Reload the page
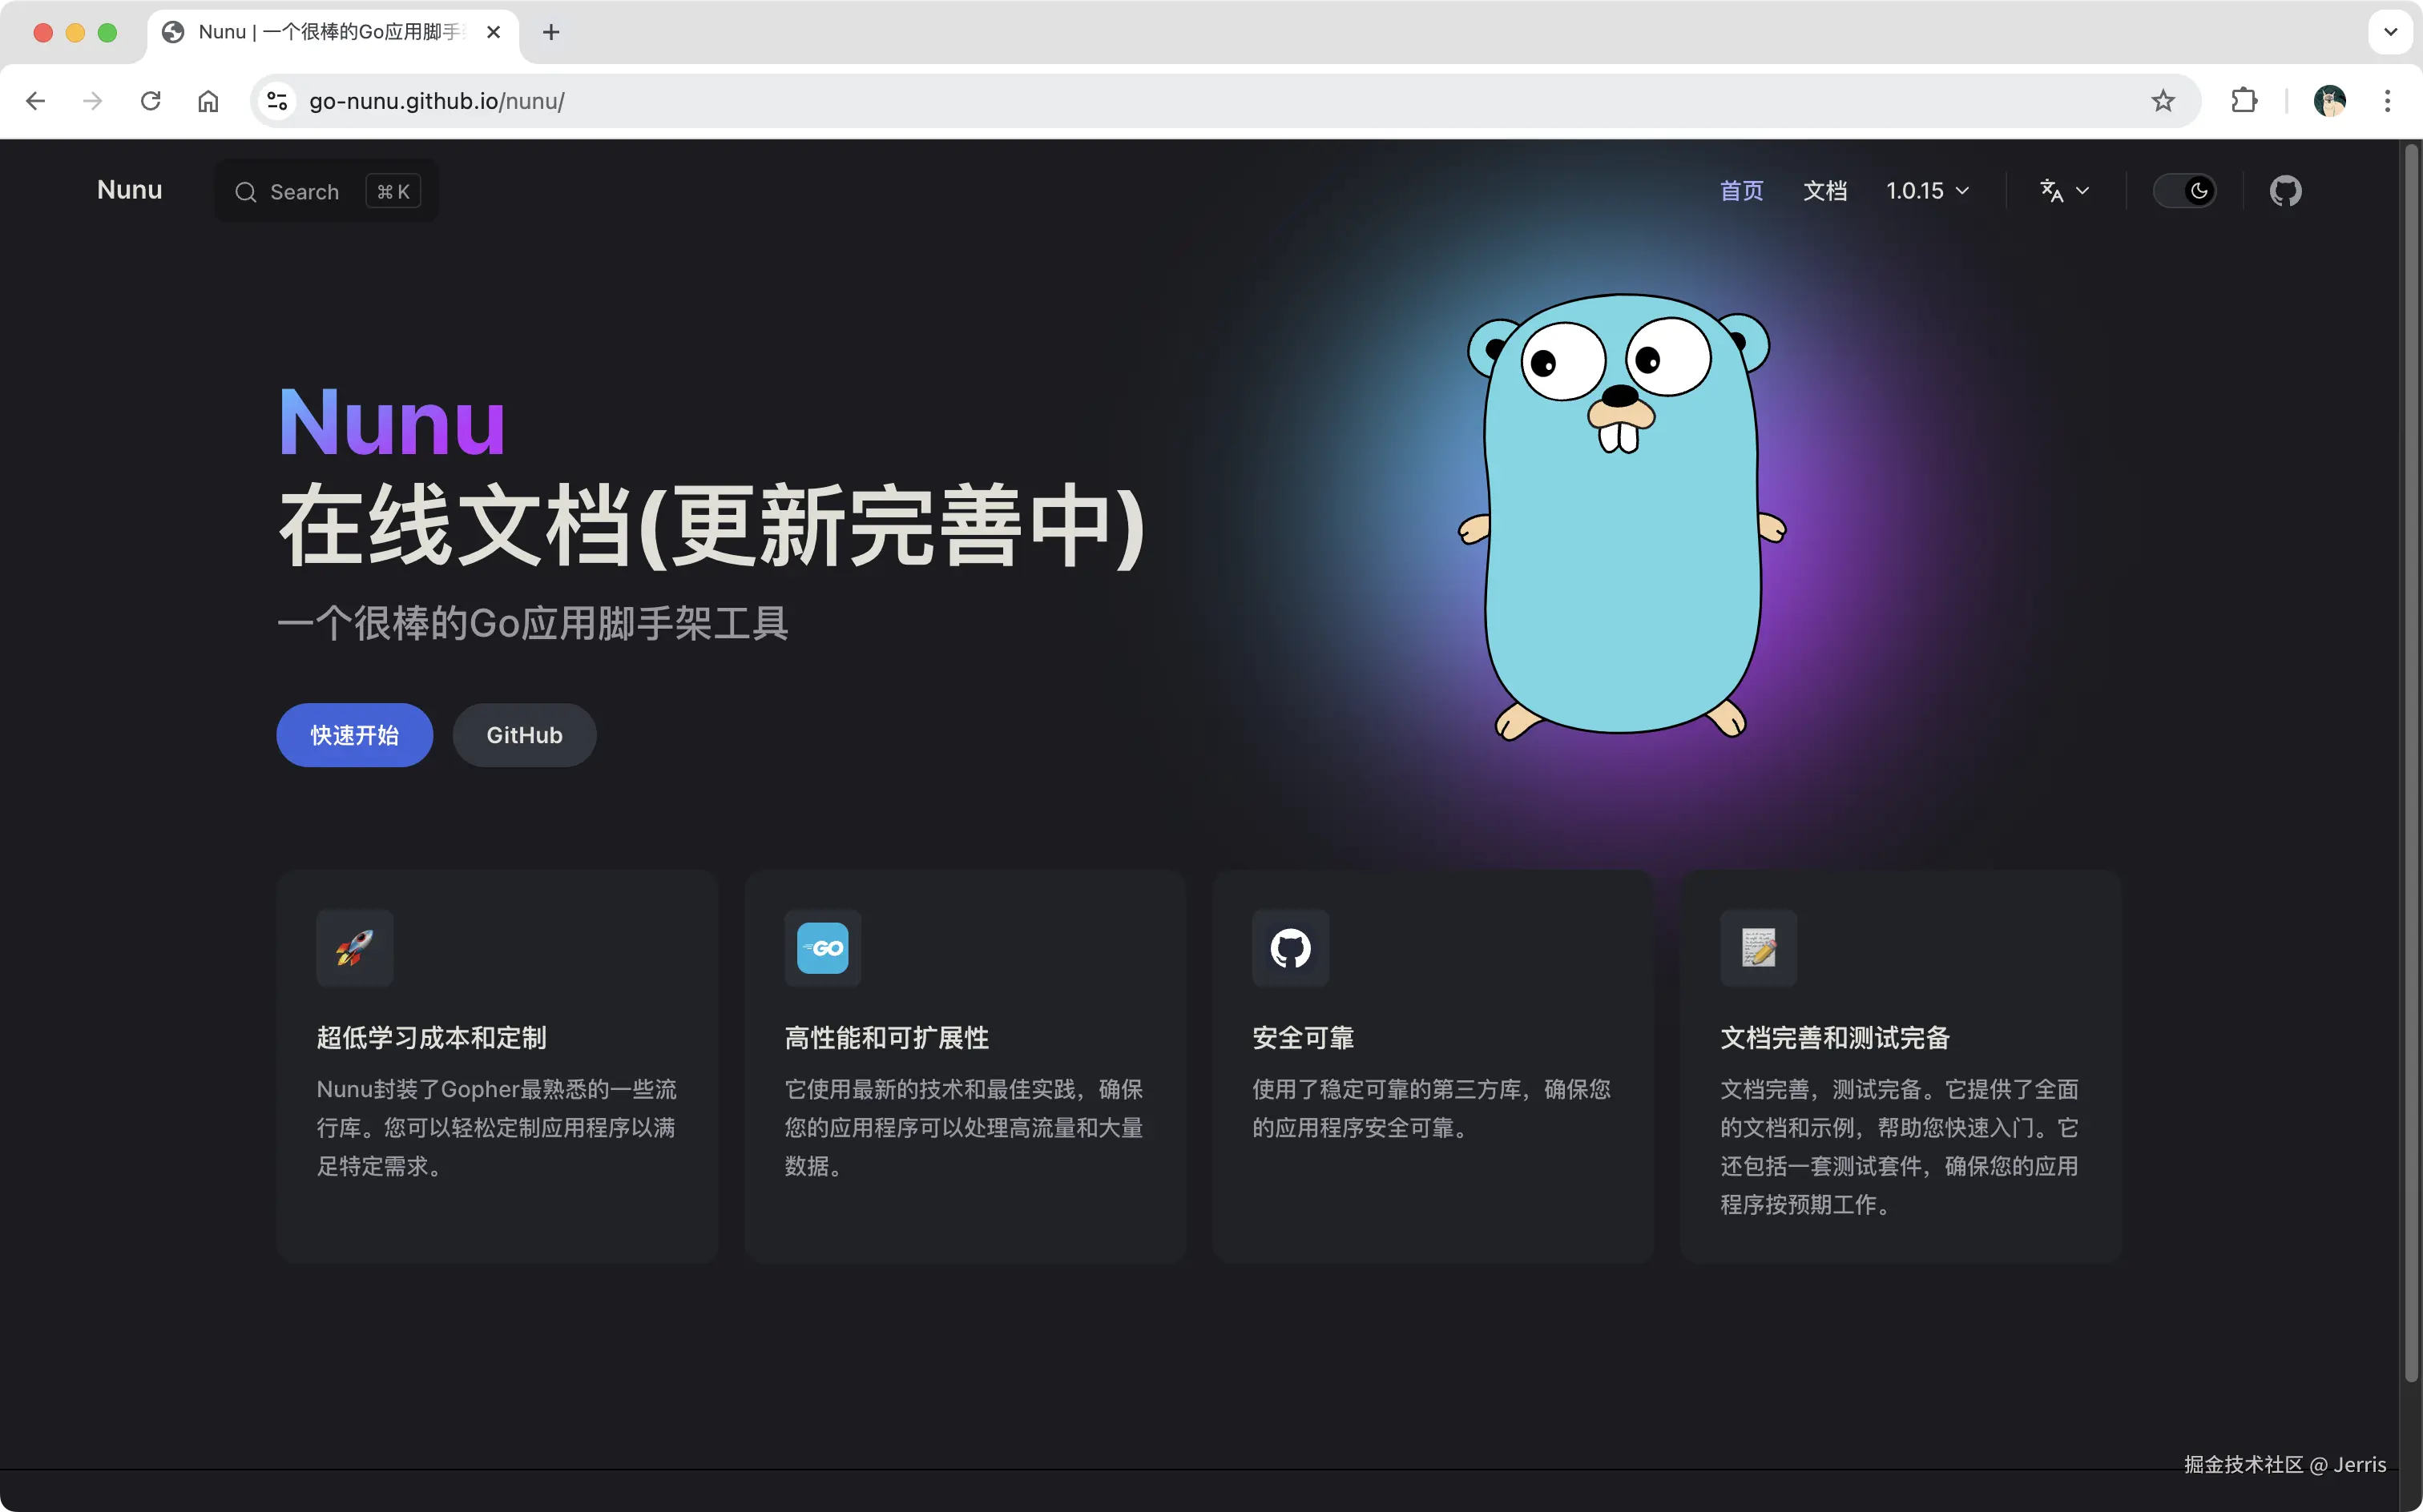The height and width of the screenshot is (1512, 2423). point(151,101)
